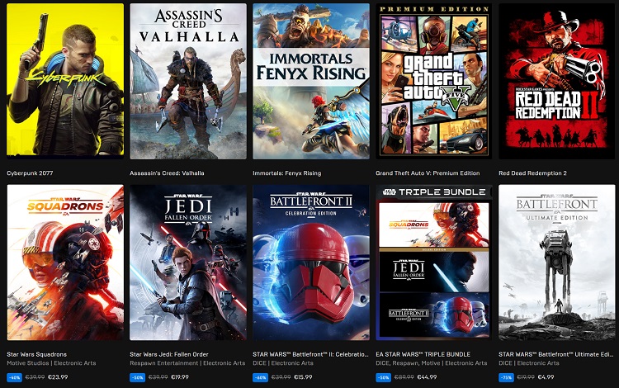
Task: Open Red Dead Redemption II cover art
Action: pyautogui.click(x=556, y=81)
